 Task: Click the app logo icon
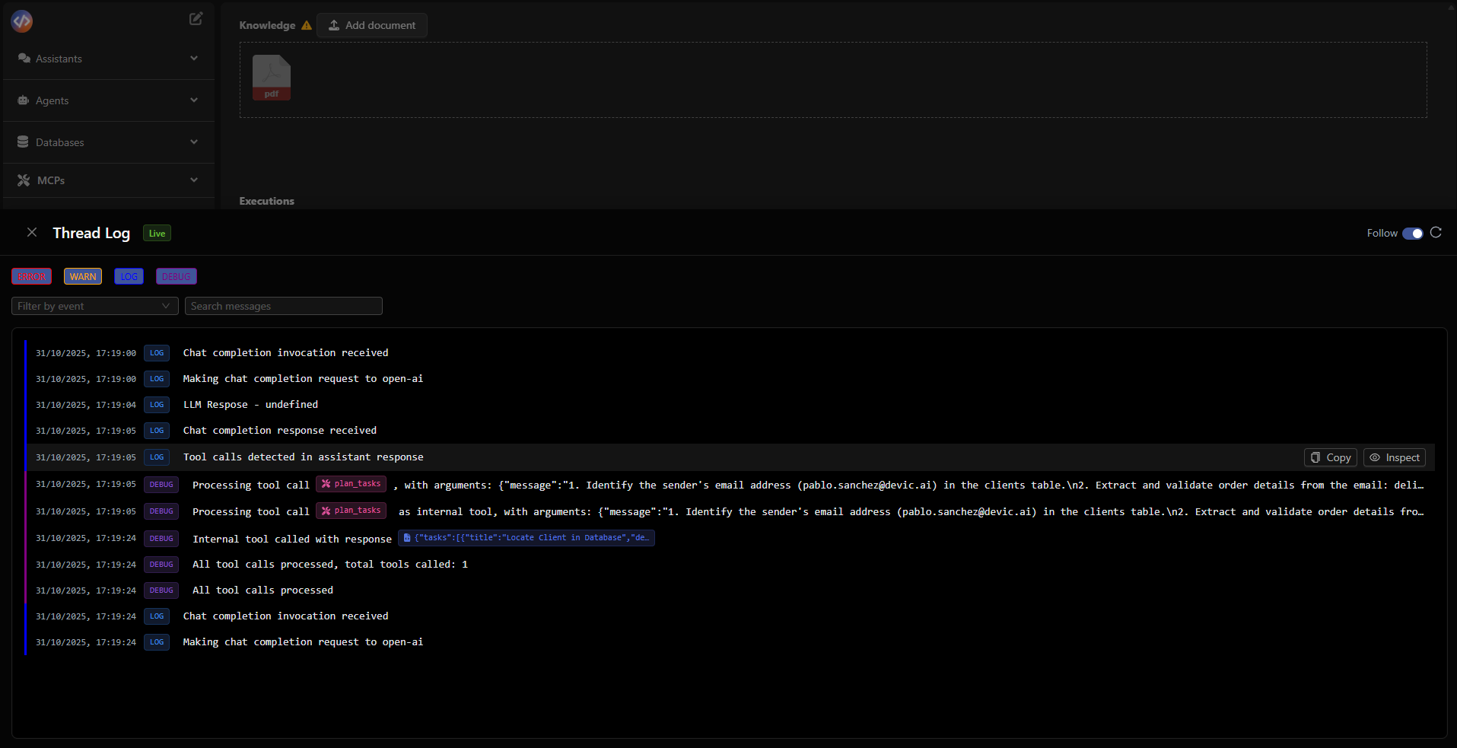coord(22,21)
